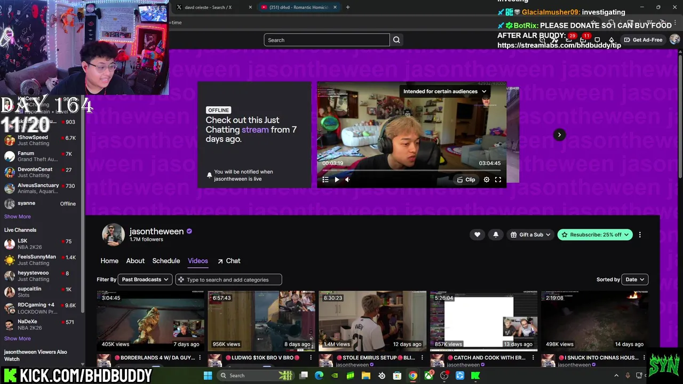This screenshot has height=384, width=683.
Task: Open options for Stole Emirus Setup video
Action: pos(422,358)
